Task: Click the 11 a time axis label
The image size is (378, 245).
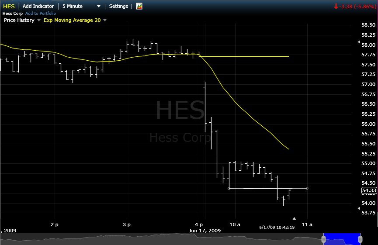Action: (x=307, y=224)
